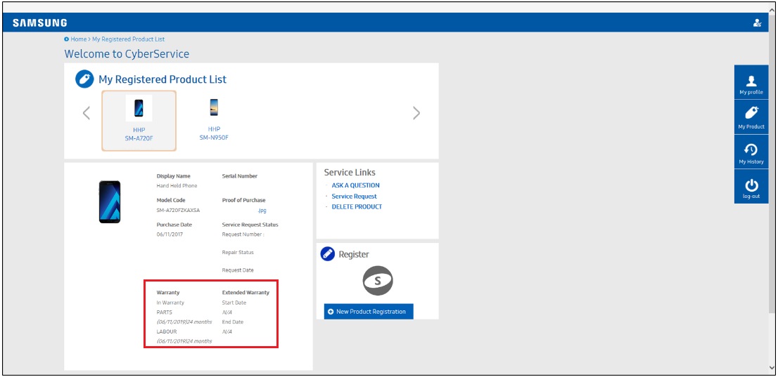This screenshot has height=377, width=778.
Task: Click the My Registered Product List breadcrumb
Action: click(x=129, y=39)
